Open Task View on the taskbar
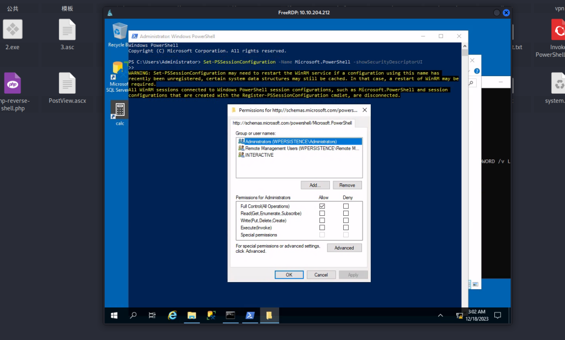Image resolution: width=565 pixels, height=340 pixels. tap(152, 316)
